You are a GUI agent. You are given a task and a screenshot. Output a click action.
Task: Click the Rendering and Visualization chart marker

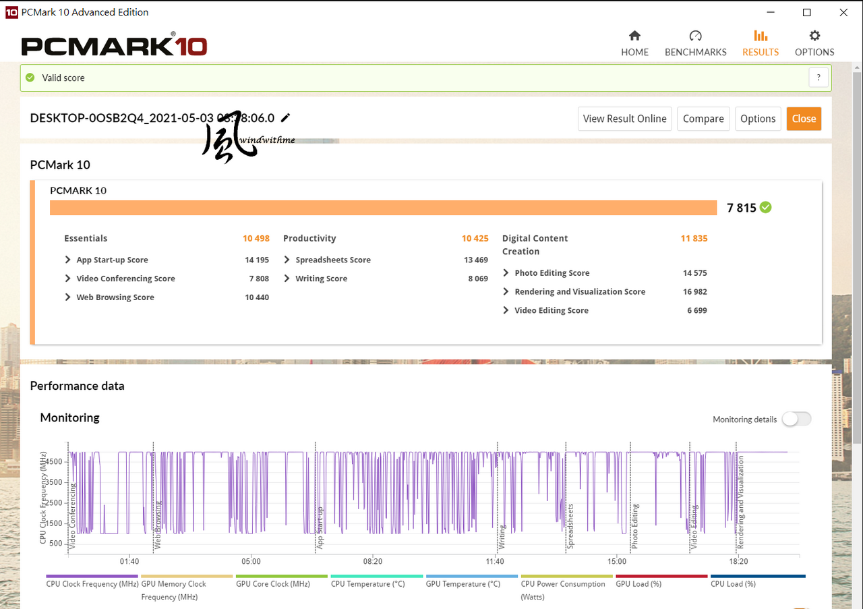click(x=740, y=502)
